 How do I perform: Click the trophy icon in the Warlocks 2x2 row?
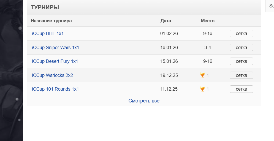202,75
